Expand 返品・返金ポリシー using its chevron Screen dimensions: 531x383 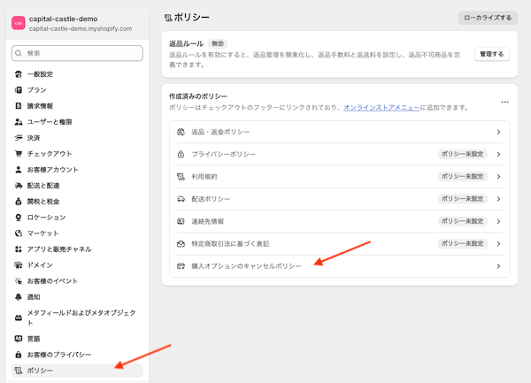point(499,133)
